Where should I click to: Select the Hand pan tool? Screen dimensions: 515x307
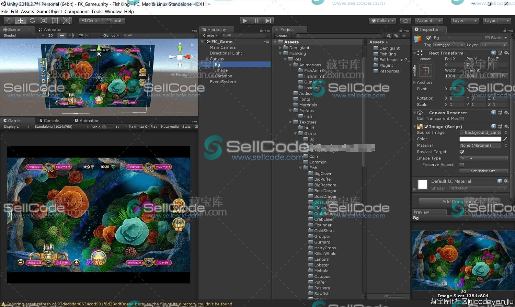(9, 21)
